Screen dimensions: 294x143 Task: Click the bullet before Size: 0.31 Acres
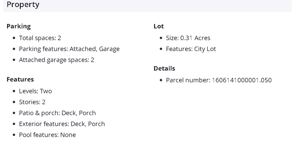click(161, 38)
